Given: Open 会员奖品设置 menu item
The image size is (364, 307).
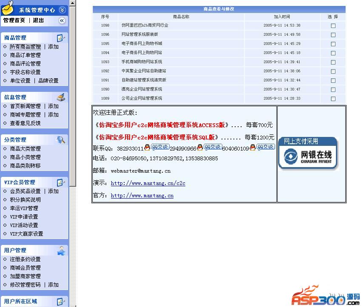Looking at the screenshot, I should (26, 191).
